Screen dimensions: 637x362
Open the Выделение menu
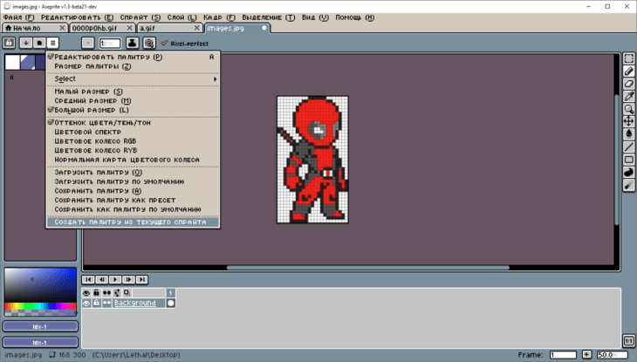269,17
